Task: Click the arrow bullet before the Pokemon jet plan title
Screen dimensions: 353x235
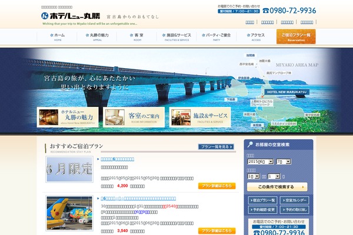Action: [98, 199]
